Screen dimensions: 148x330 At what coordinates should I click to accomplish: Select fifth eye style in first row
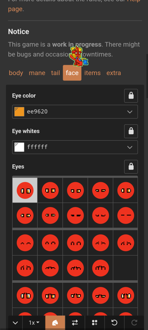[126, 190]
